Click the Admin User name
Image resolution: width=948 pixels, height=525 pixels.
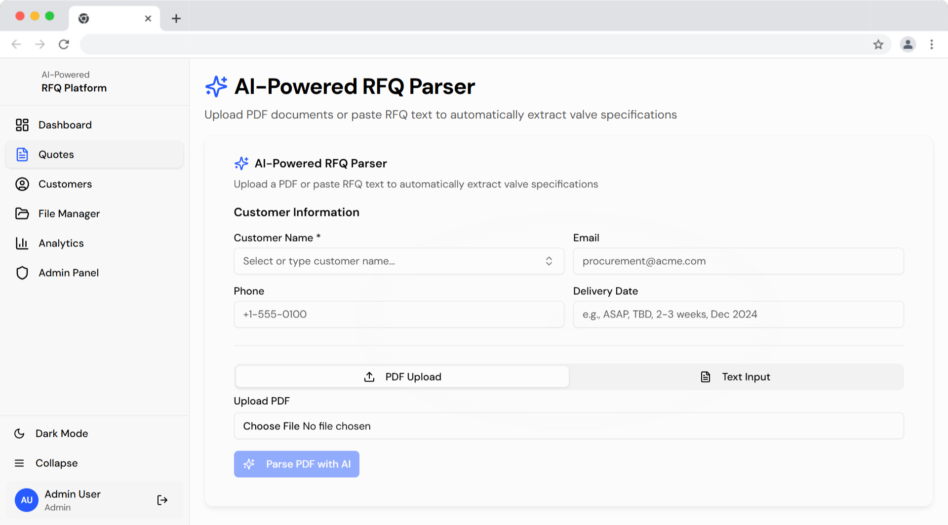pos(73,494)
